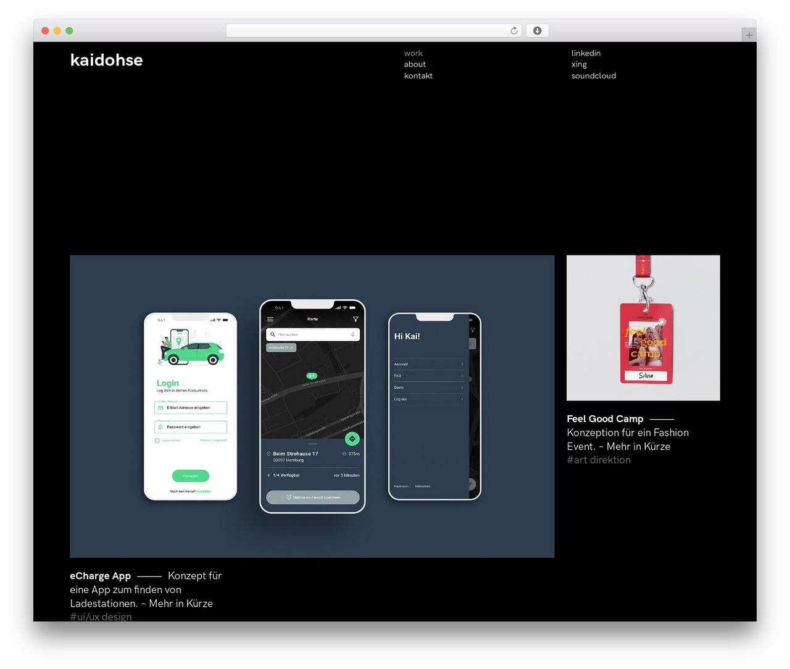Click the Feel Good Camp title

[605, 418]
